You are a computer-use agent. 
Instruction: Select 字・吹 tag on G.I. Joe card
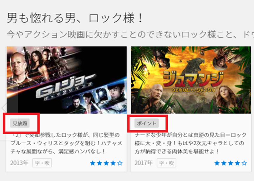click(42, 163)
